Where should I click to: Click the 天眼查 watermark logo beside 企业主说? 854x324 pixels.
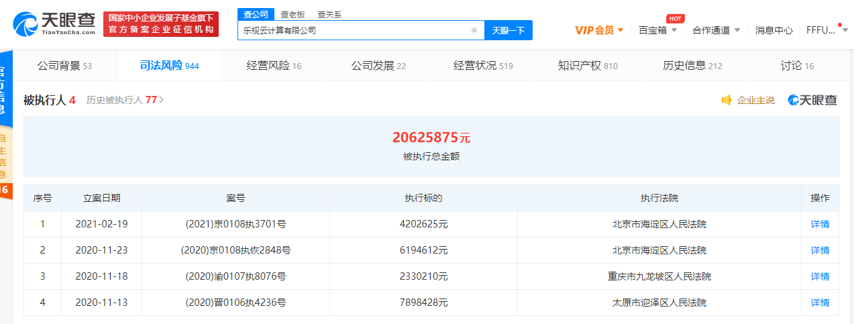[x=812, y=100]
